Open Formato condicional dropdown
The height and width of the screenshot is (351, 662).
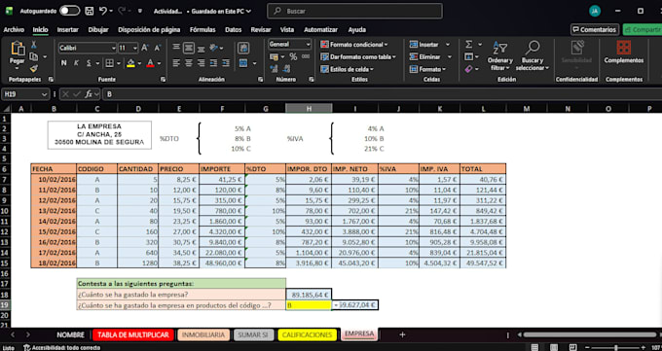click(x=353, y=45)
